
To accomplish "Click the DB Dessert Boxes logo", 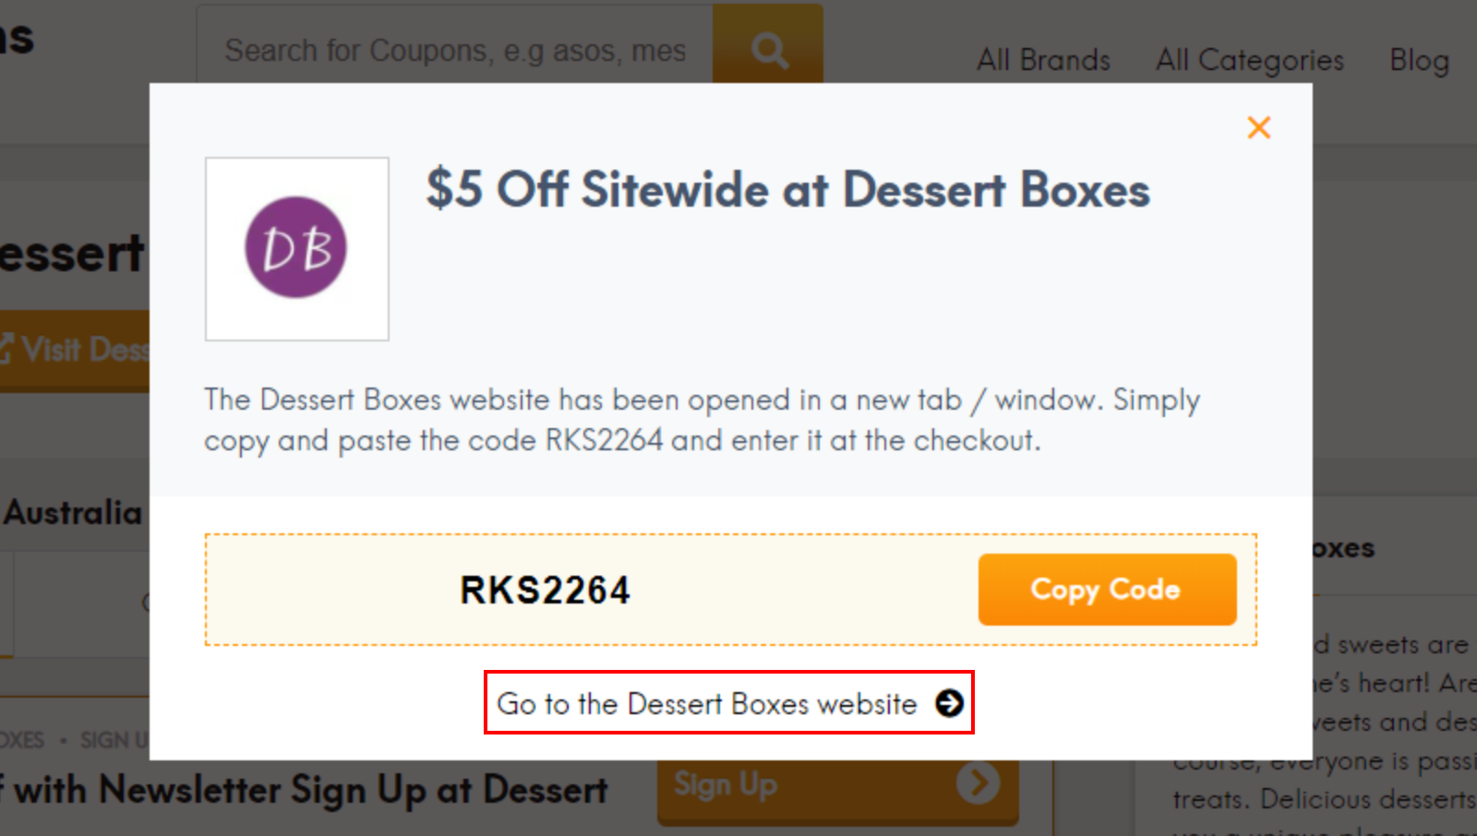I will (x=296, y=248).
